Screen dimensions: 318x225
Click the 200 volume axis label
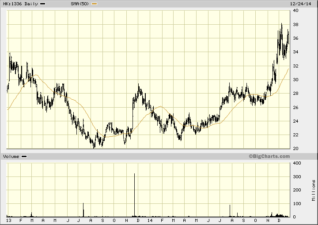pyautogui.click(x=297, y=190)
